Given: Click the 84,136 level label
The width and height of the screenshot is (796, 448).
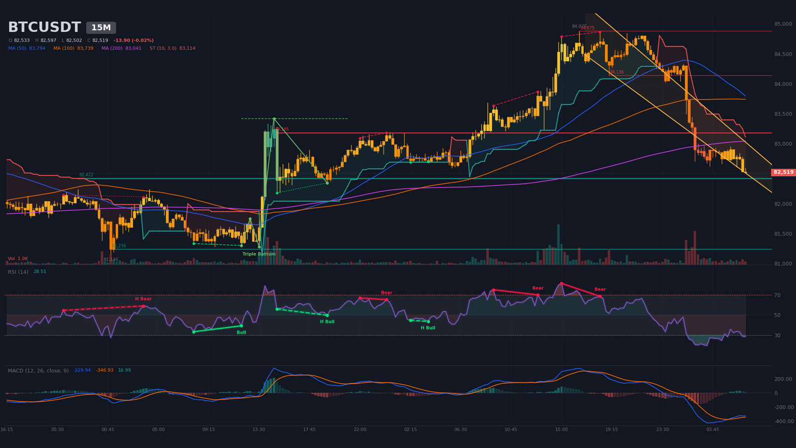Looking at the screenshot, I should tap(617, 72).
